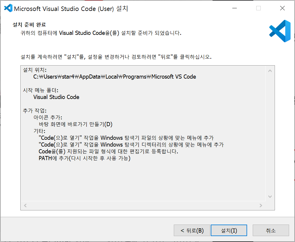Click the install path C:\Users\star4 text
The height and width of the screenshot is (242, 295).
(115, 77)
